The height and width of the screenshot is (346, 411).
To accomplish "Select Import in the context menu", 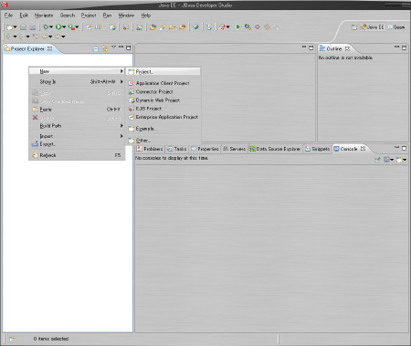I will (77, 136).
